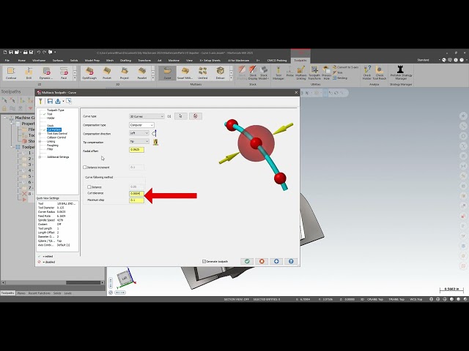Pick the Dynamic Mill toolpath icon
This screenshot has width=469, height=351.
[46, 73]
